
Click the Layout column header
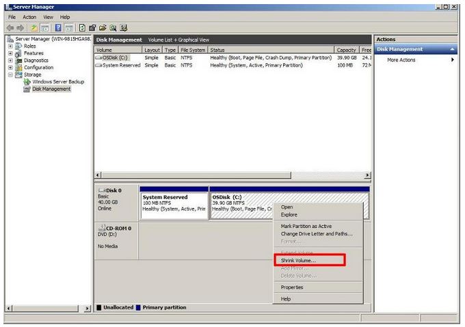[152, 50]
